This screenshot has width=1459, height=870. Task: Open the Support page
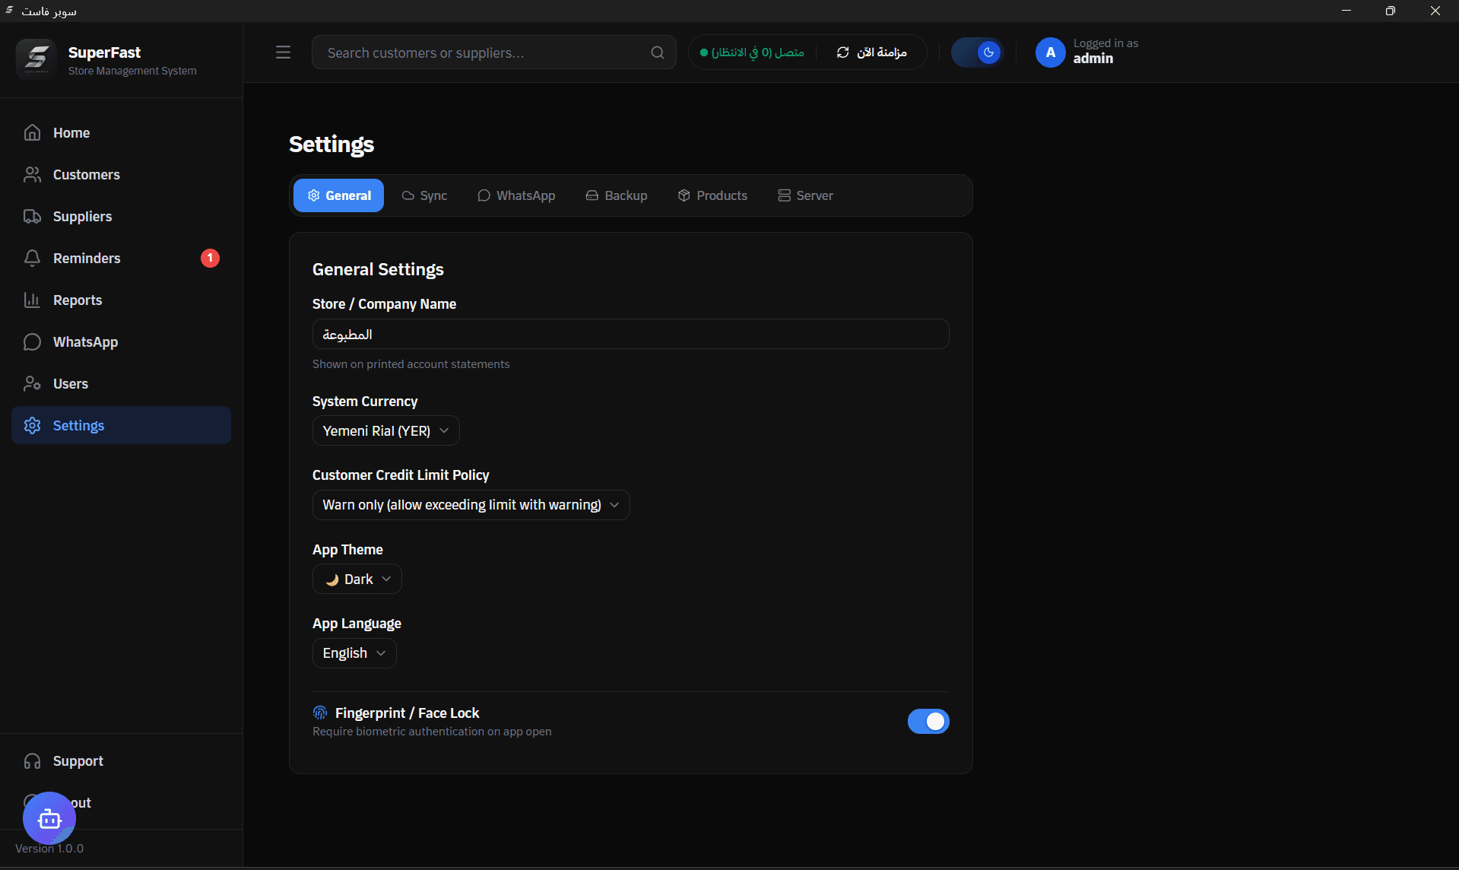tap(121, 760)
